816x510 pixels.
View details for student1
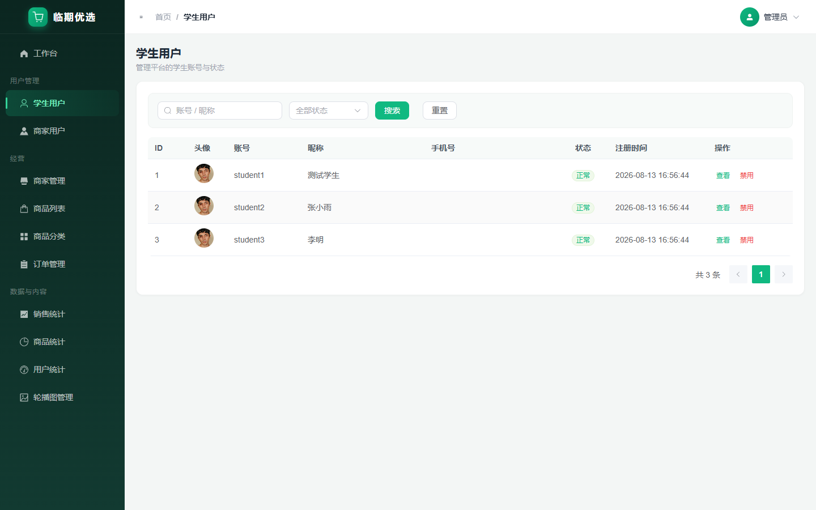[x=723, y=176]
